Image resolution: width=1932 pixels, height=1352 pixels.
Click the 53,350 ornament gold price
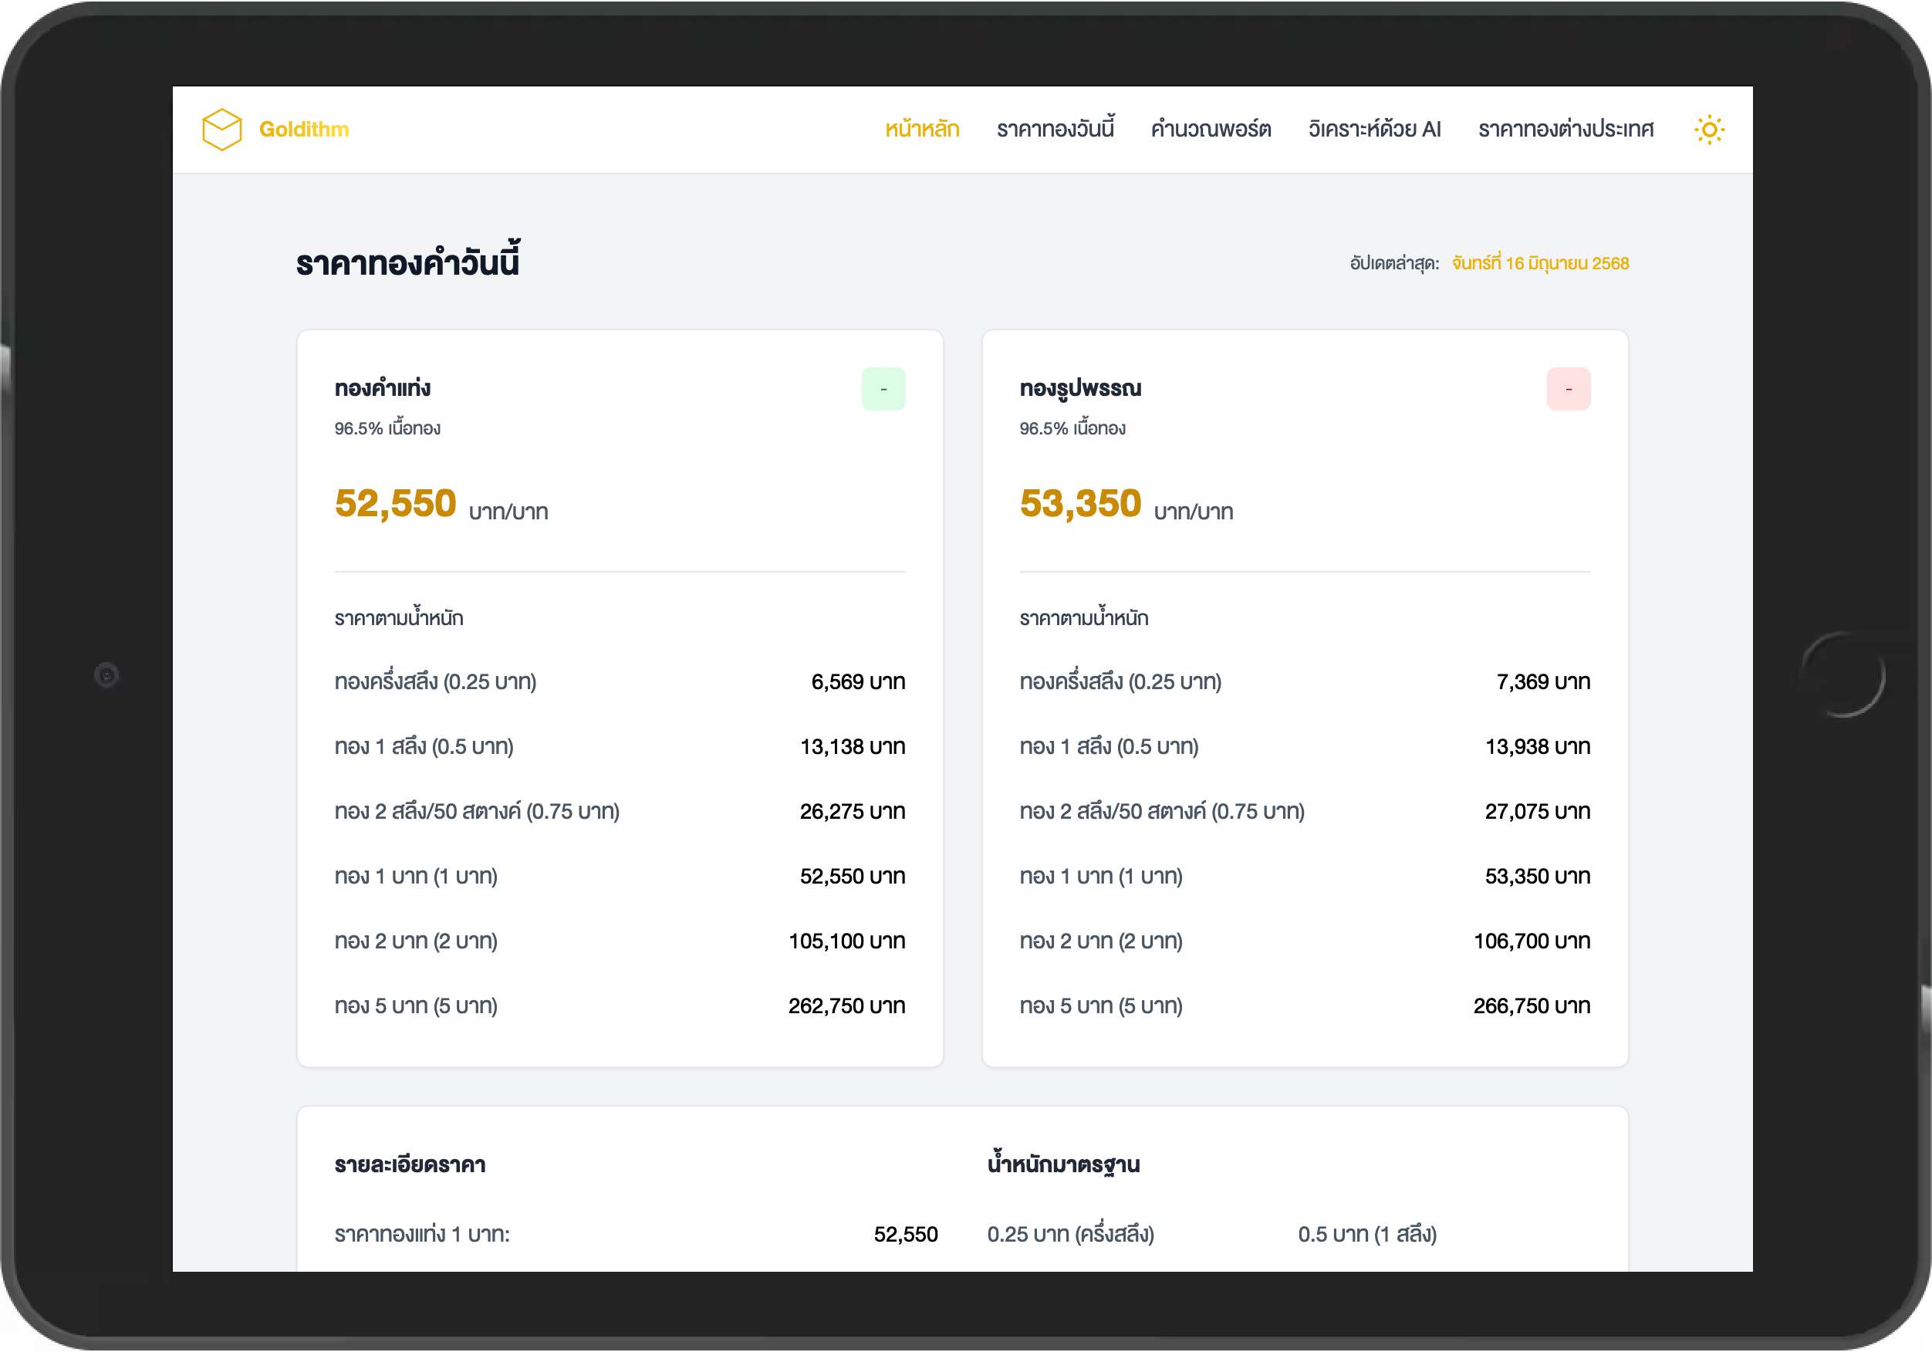pyautogui.click(x=1079, y=503)
